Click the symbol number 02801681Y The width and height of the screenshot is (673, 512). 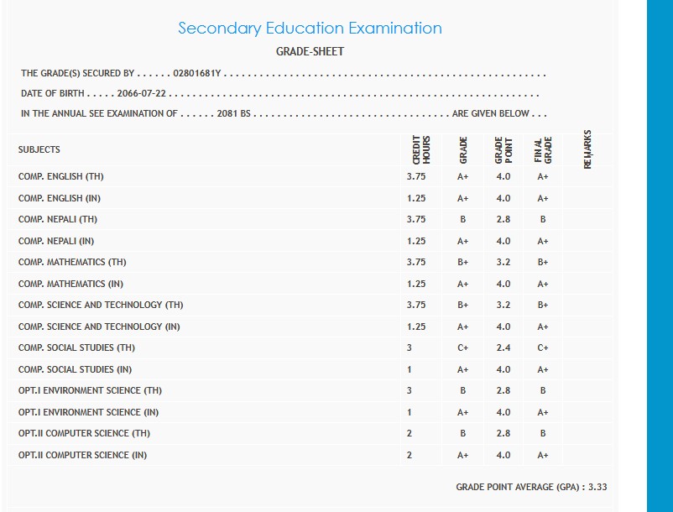pos(197,74)
